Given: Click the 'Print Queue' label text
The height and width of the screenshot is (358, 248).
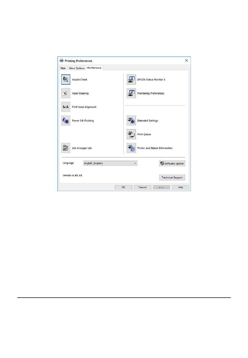Looking at the screenshot, I should pyautogui.click(x=144, y=134).
